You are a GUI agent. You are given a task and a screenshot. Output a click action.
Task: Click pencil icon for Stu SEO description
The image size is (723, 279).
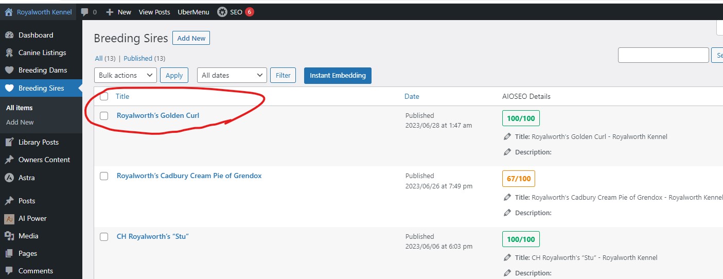pyautogui.click(x=507, y=273)
